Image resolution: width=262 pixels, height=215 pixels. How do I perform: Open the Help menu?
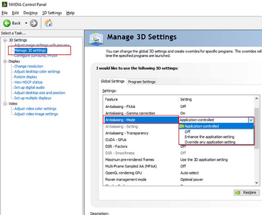pyautogui.click(x=70, y=13)
